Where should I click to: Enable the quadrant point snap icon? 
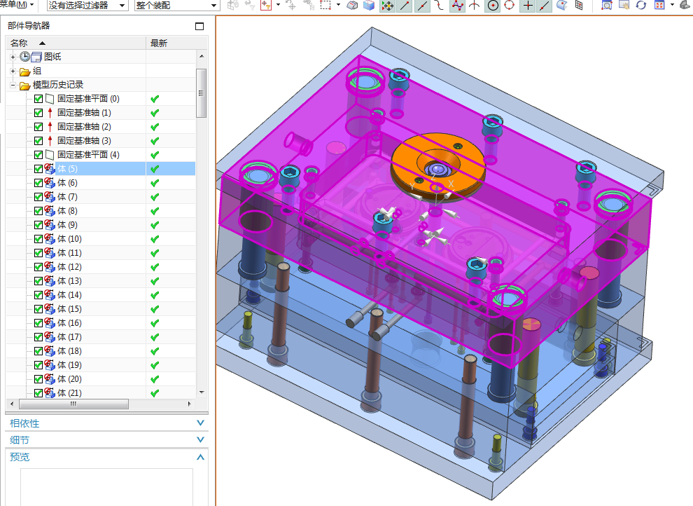point(509,6)
